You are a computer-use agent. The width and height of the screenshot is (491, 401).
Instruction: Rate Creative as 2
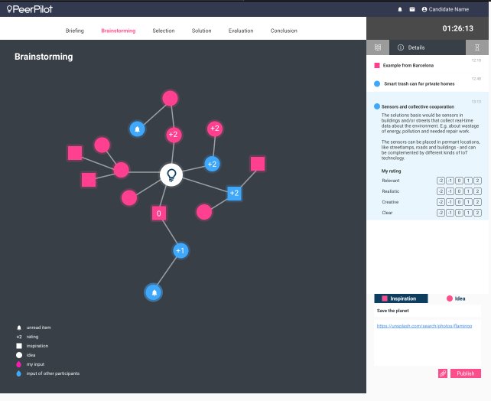click(477, 202)
